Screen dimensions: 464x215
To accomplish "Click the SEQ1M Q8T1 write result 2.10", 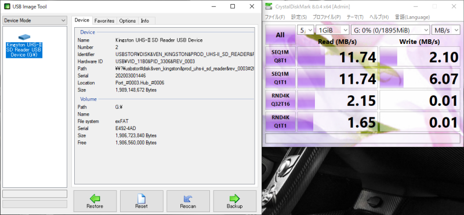I will (x=420, y=57).
